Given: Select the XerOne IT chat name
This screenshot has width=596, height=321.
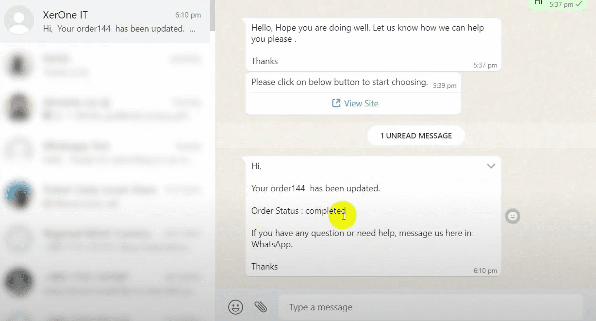Looking at the screenshot, I should click(x=65, y=15).
